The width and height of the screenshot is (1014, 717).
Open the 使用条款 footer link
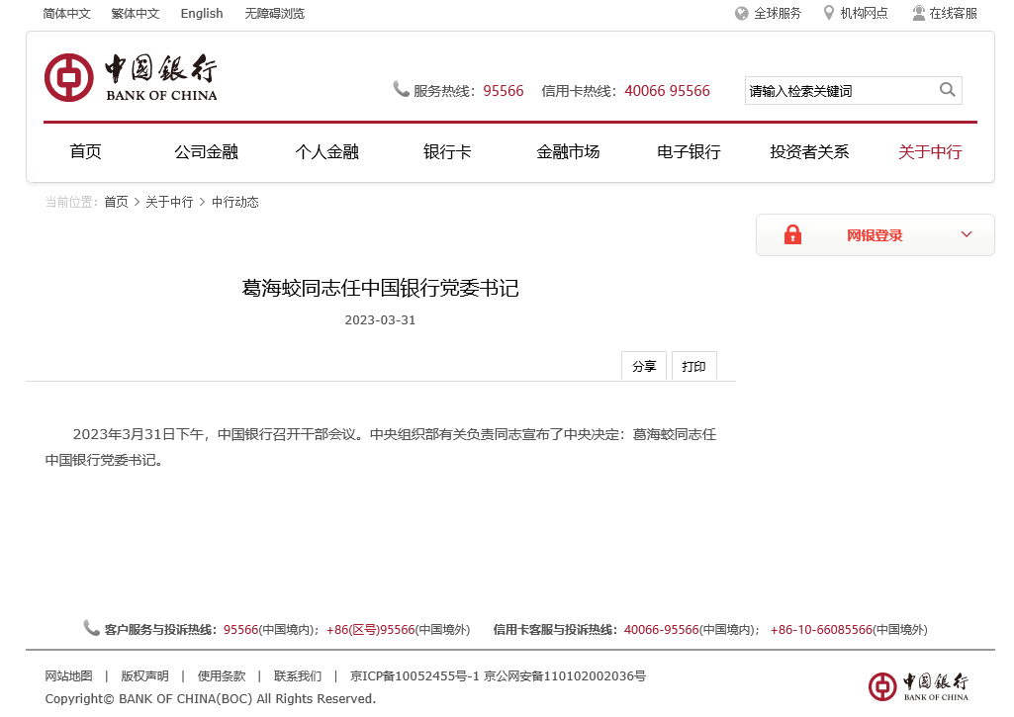pyautogui.click(x=222, y=675)
